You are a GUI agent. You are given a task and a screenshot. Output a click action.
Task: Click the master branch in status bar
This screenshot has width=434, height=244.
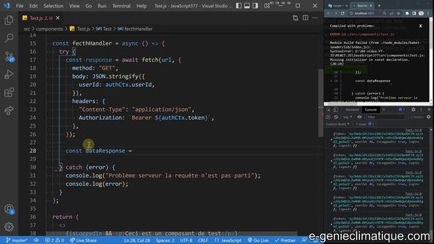click(x=16, y=241)
